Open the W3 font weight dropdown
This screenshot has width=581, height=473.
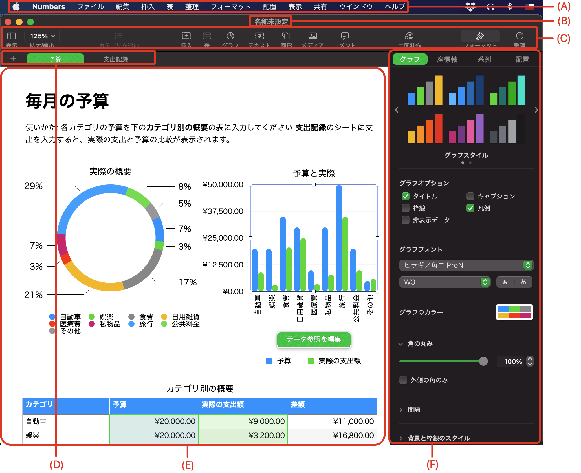tap(445, 282)
